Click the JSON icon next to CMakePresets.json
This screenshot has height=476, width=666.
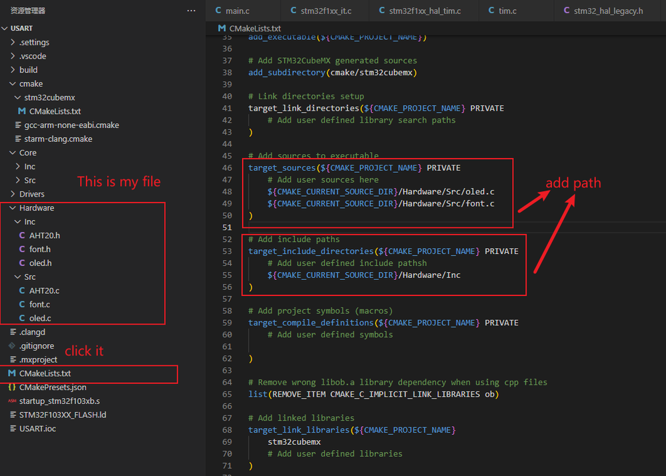click(x=13, y=387)
